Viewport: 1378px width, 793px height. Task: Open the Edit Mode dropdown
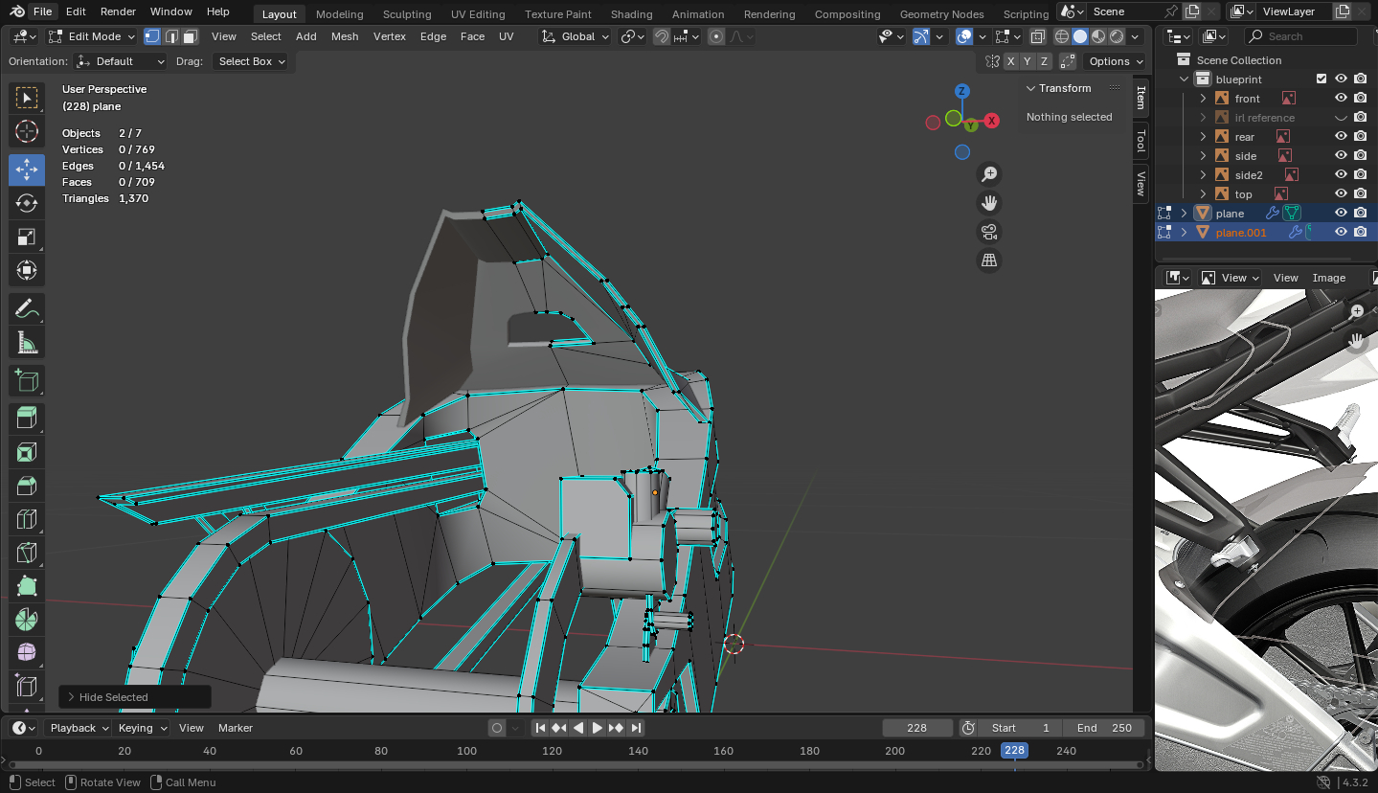92,36
